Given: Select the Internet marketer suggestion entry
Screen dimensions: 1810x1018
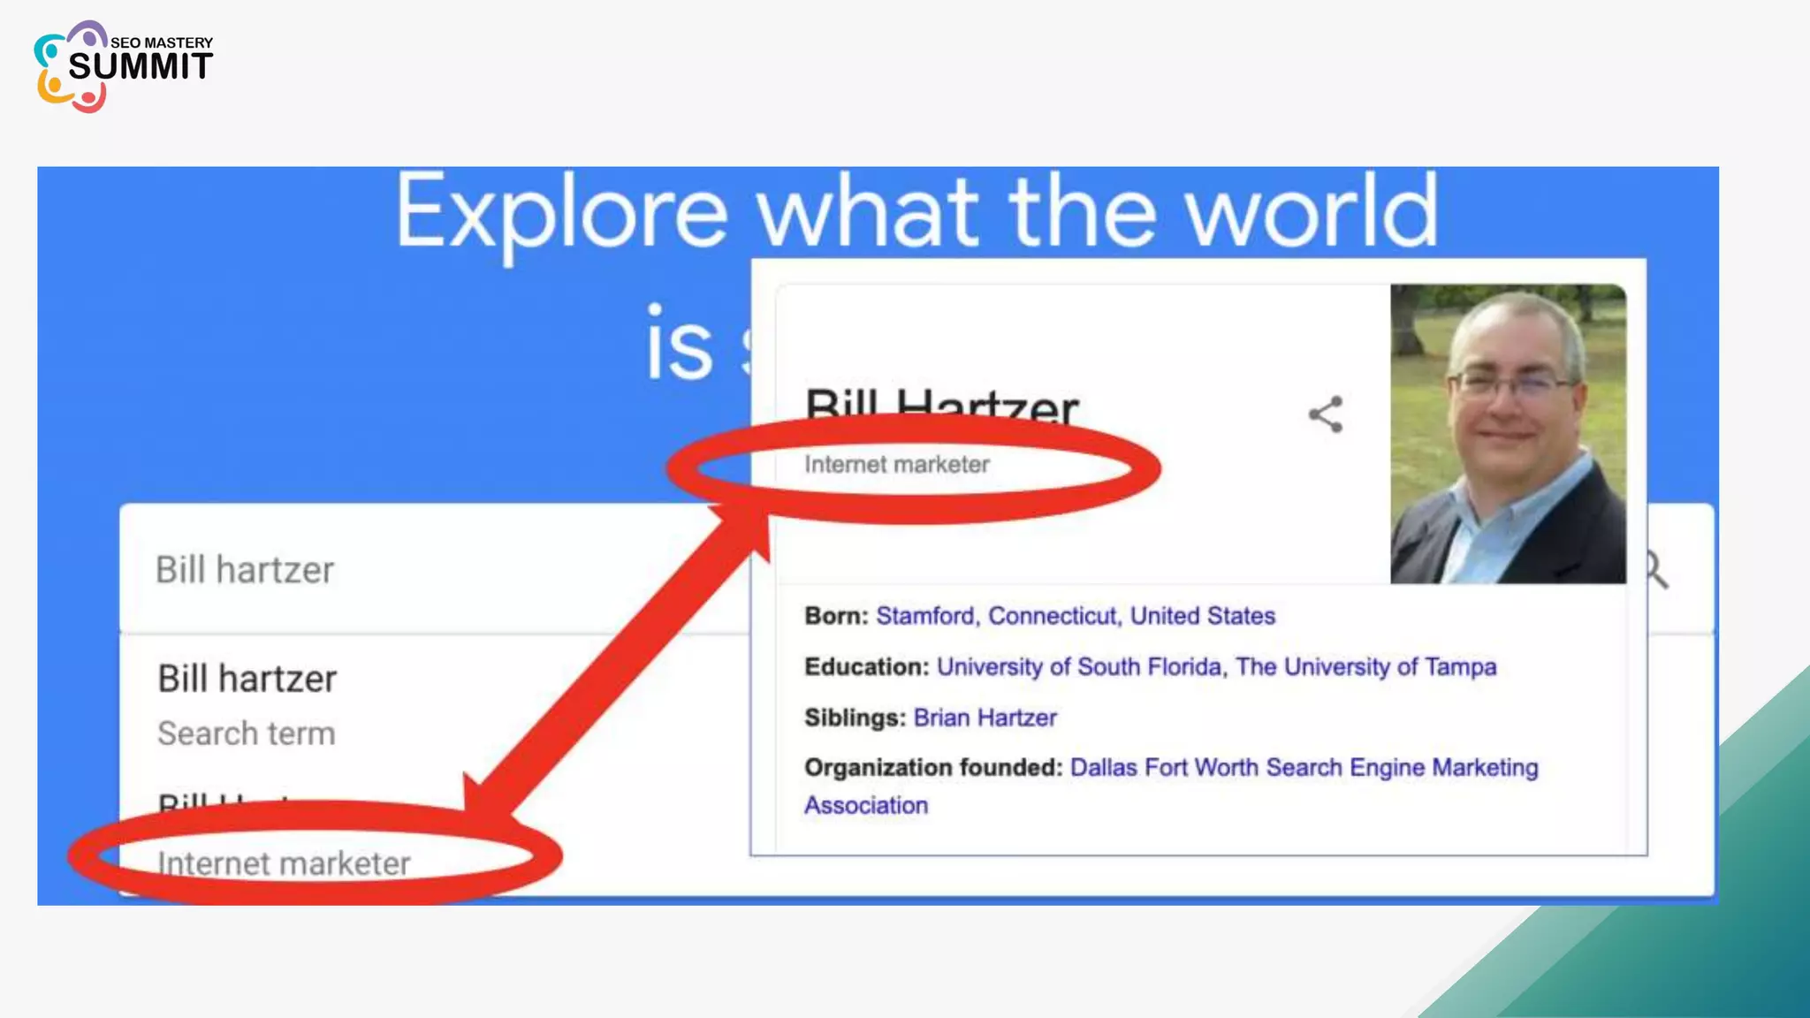Looking at the screenshot, I should 283,863.
